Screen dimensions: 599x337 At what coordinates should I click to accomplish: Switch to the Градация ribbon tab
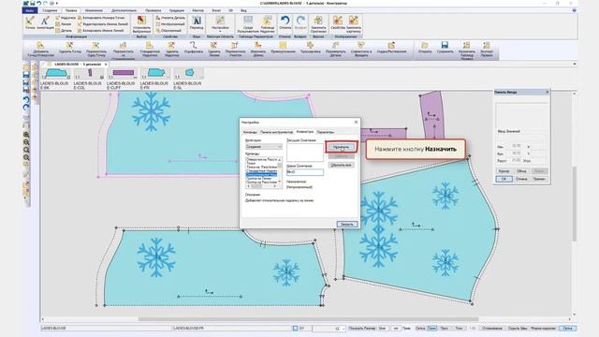tap(177, 10)
